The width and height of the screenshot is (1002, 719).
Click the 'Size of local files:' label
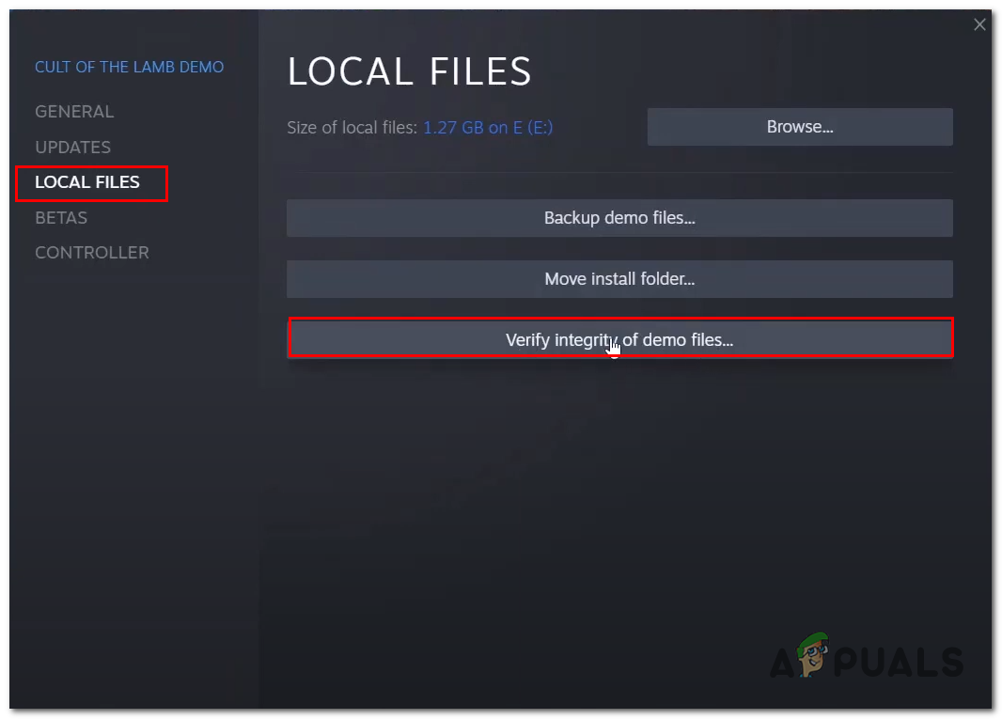point(352,127)
